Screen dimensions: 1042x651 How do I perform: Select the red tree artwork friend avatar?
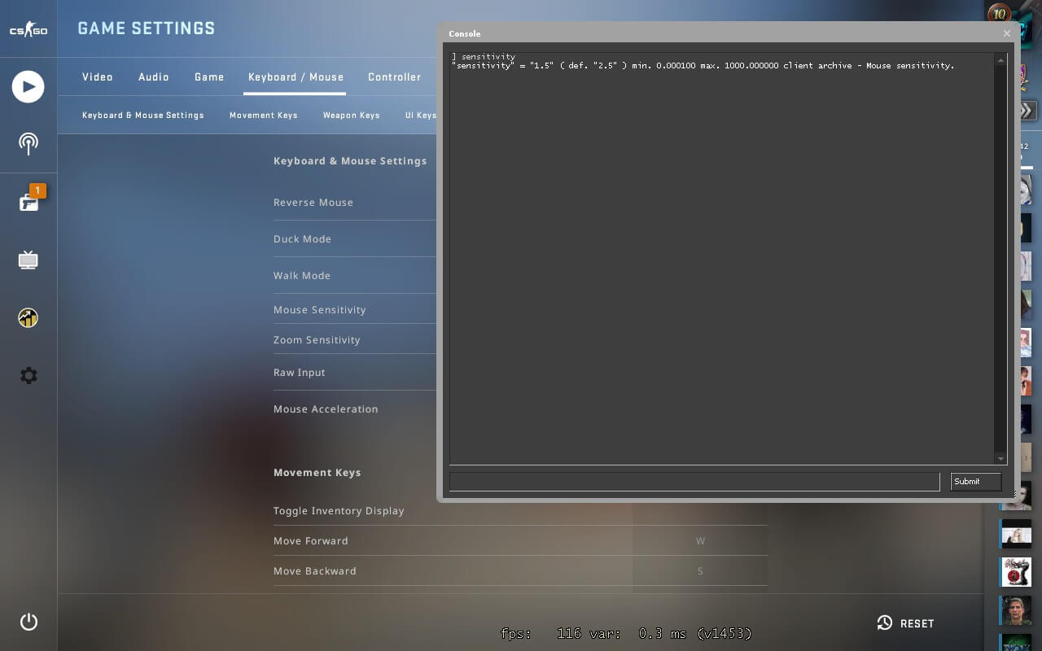pos(1017,572)
